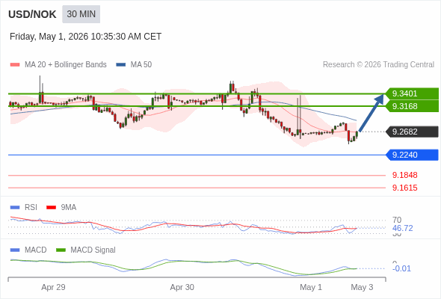This screenshot has width=441, height=299.
Task: Click the red 9MA legend swatch
Action: pyautogui.click(x=51, y=208)
